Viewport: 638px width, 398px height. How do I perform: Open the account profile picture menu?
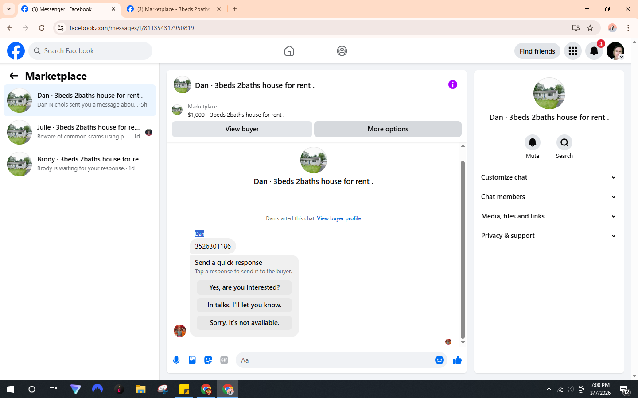pyautogui.click(x=615, y=51)
